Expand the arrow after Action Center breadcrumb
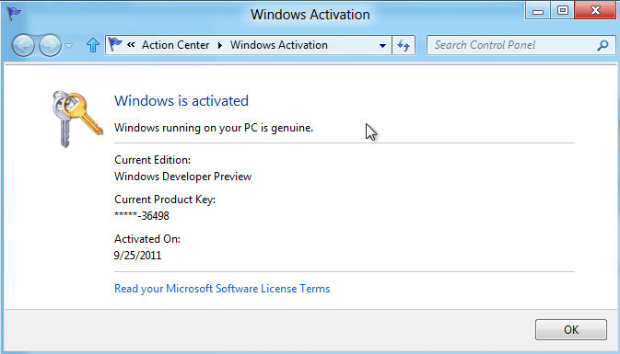The image size is (620, 354). click(x=220, y=45)
